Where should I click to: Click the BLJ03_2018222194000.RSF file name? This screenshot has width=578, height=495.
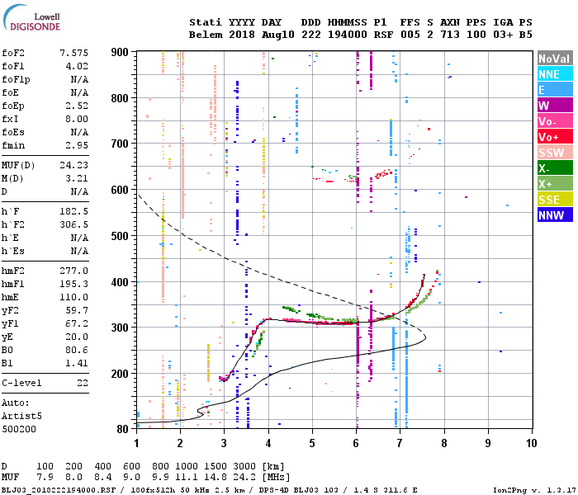pyautogui.click(x=59, y=490)
